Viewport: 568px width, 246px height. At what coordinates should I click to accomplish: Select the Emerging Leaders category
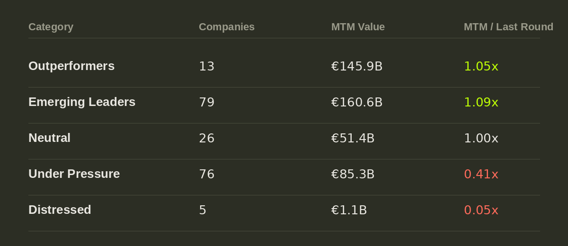[82, 102]
